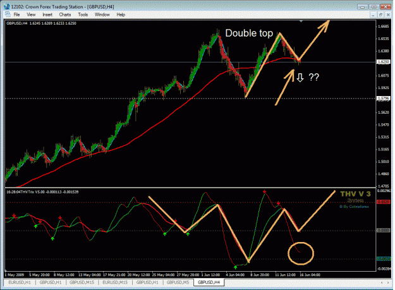Click the current price label 1.6250 on price axis
The image size is (395, 290).
[x=383, y=62]
